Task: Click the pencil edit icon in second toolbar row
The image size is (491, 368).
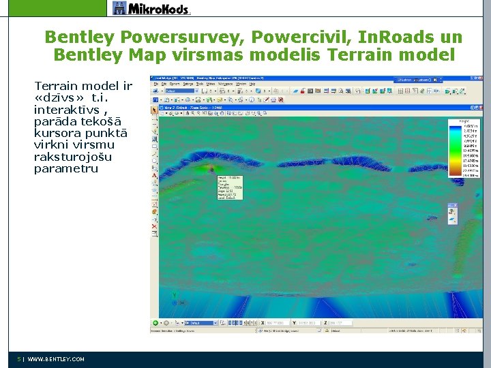Action: click(266, 99)
